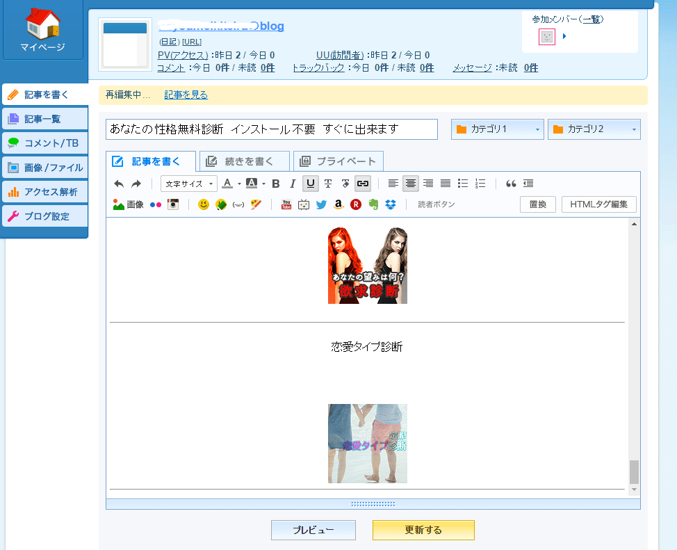The image size is (677, 550).
Task: Open the Amazon product insert icon
Action: click(x=338, y=204)
